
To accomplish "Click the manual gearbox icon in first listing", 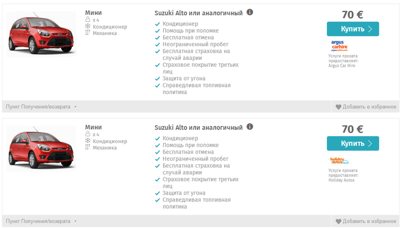I will coord(88,32).
